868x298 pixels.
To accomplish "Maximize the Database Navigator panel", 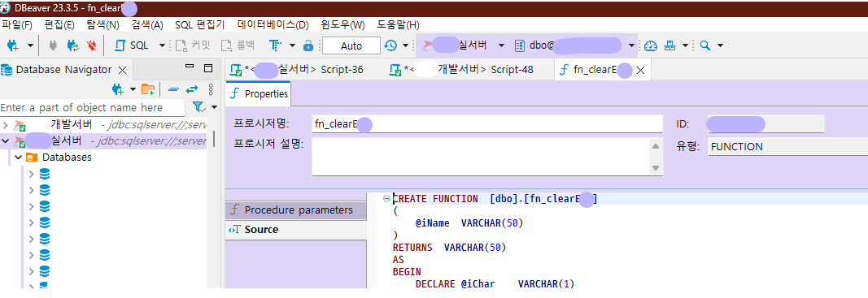I will click(208, 68).
